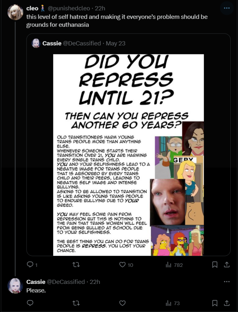Open @DeCassified handle in the reply
The width and height of the screenshot is (238, 312).
[x=66, y=282]
